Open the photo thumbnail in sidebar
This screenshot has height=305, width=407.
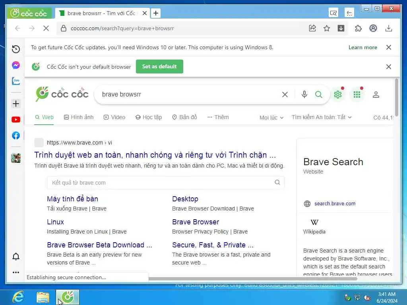tap(16, 158)
